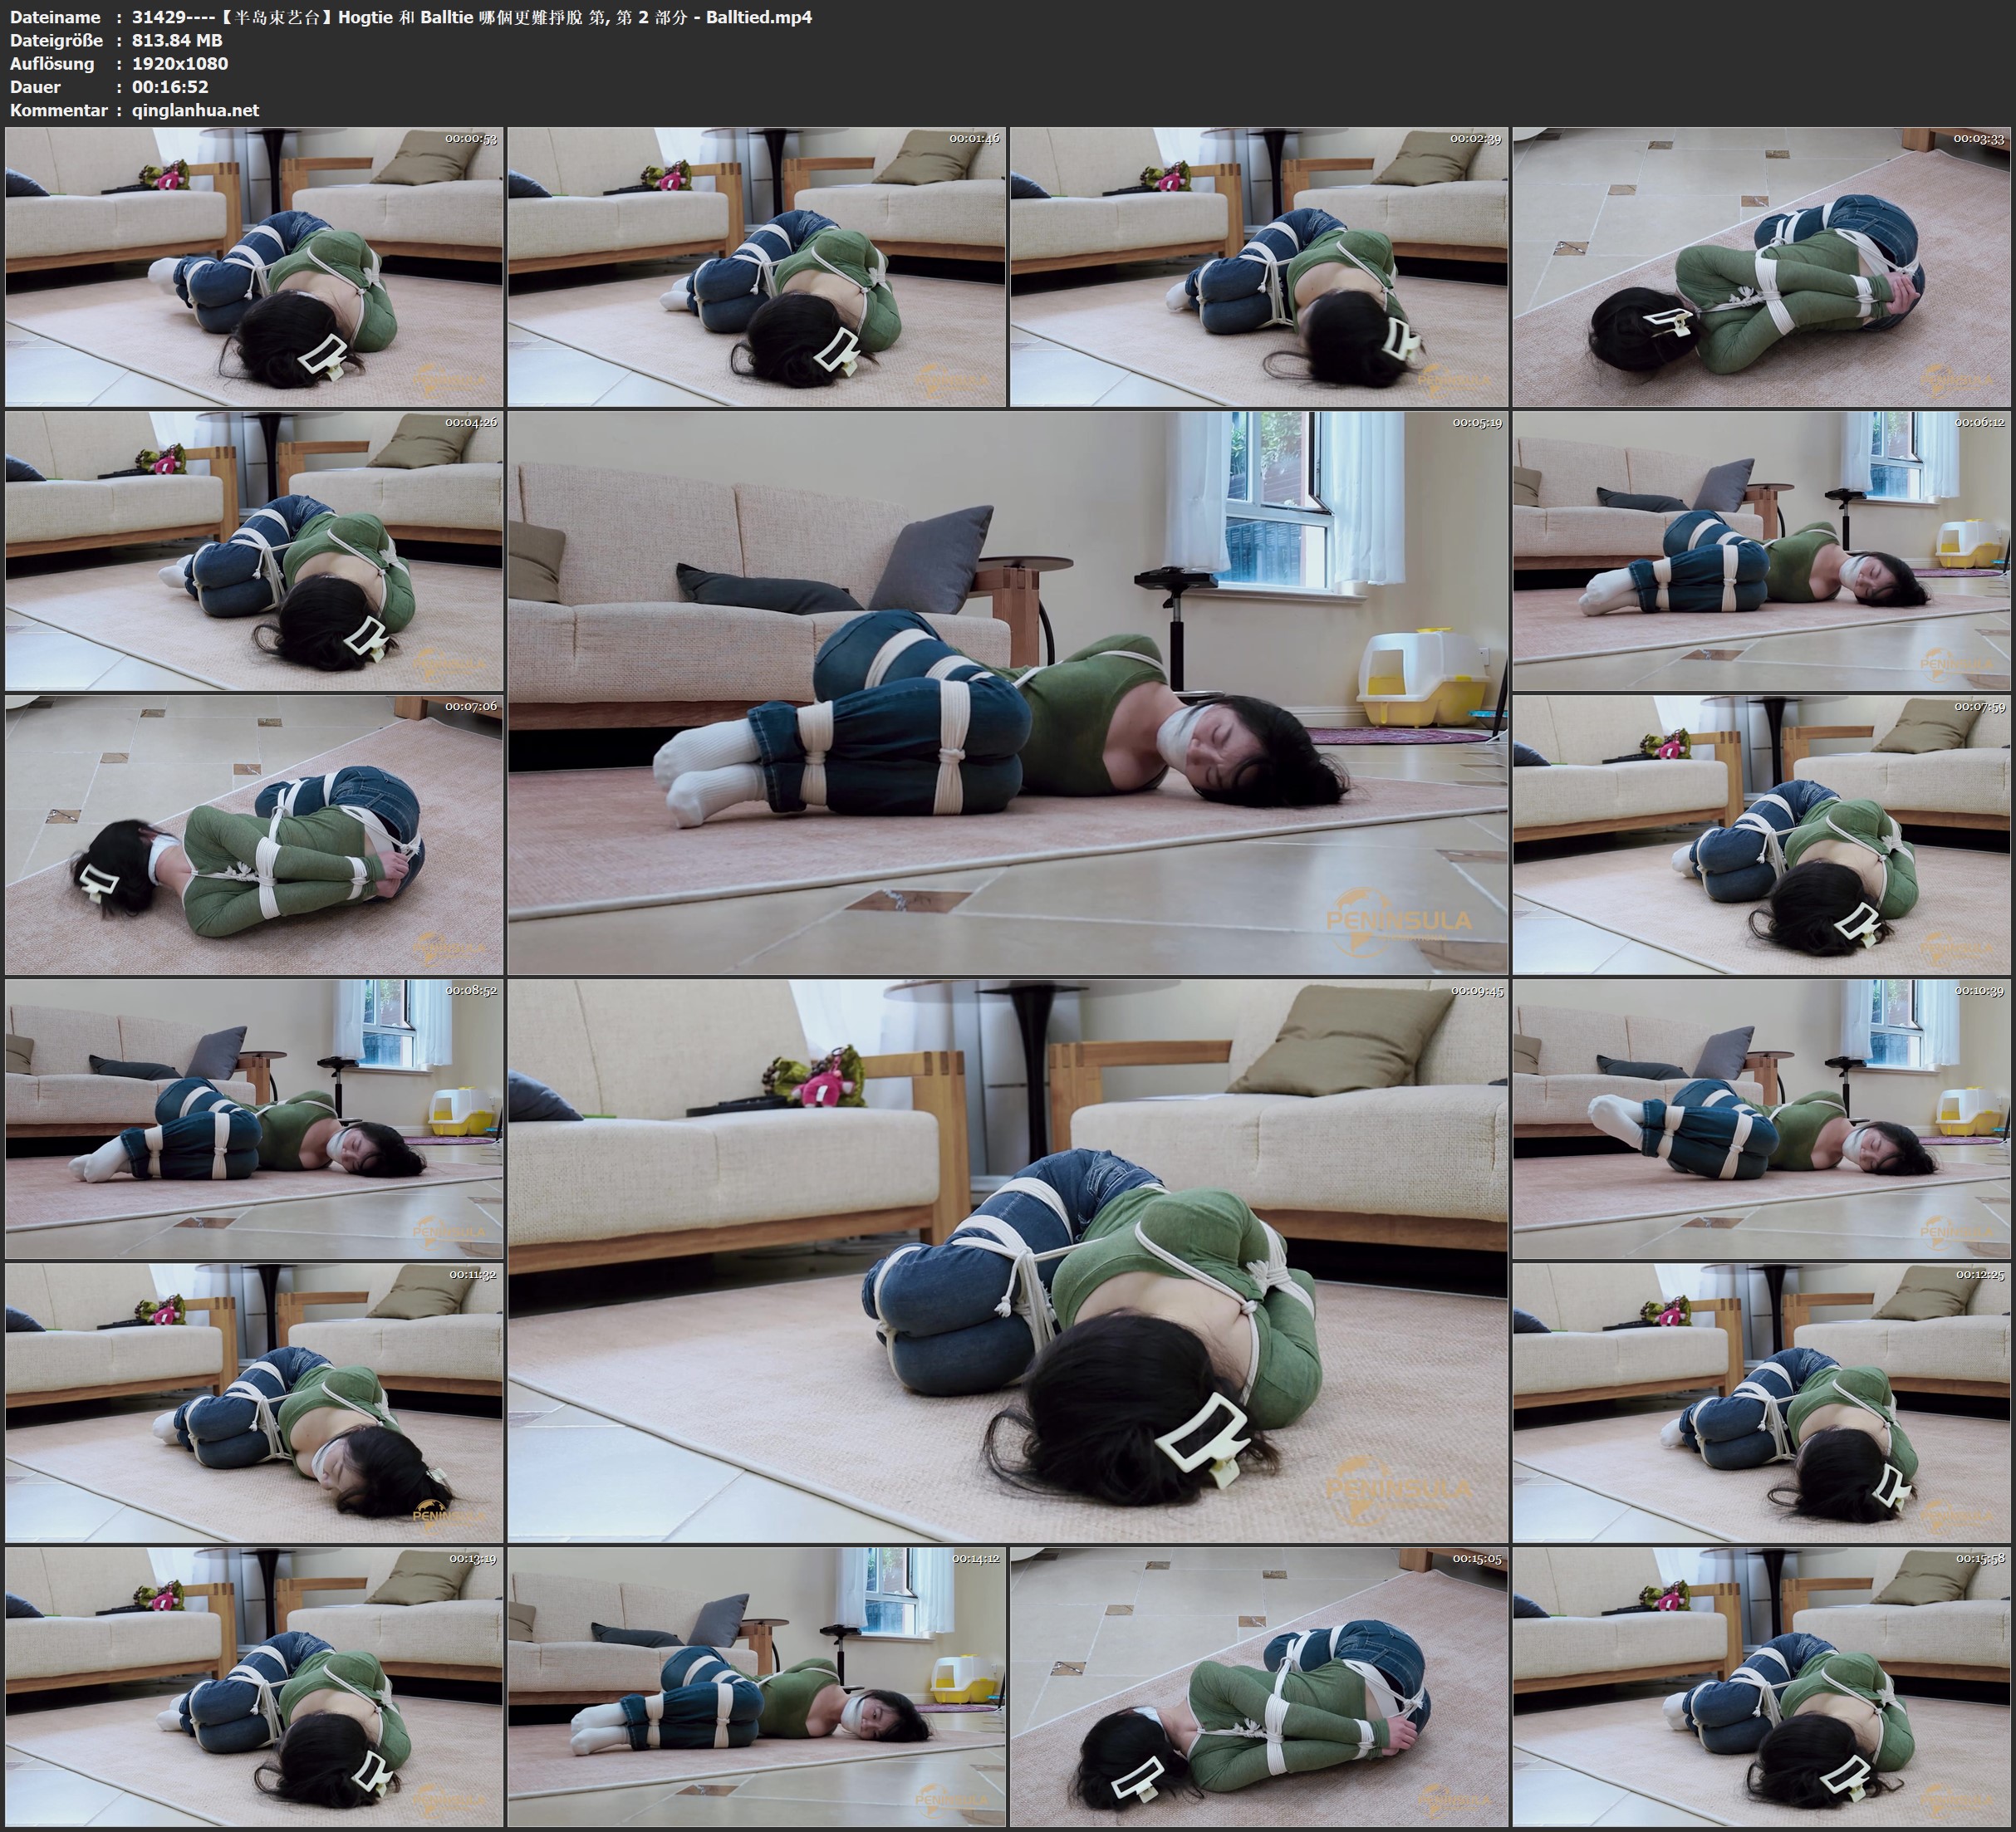Select the 00:12:25 frame
This screenshot has width=2016, height=1832.
(x=1762, y=1402)
